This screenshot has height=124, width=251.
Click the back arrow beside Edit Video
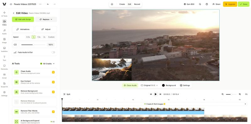(x=13, y=13)
